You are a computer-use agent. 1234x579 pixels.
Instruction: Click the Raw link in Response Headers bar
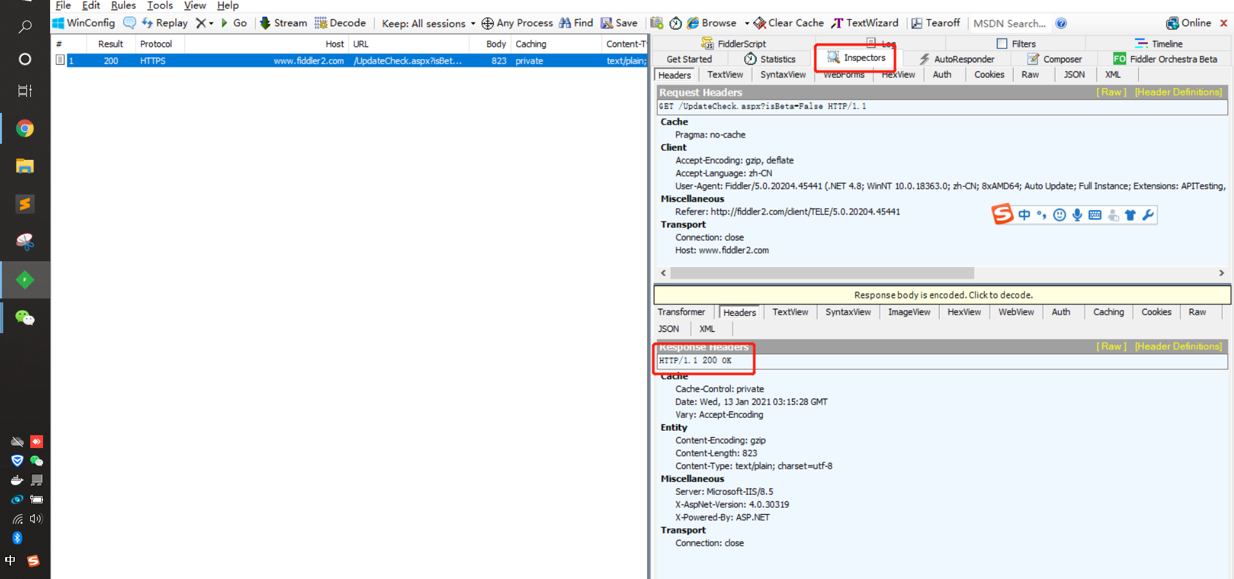click(x=1111, y=347)
